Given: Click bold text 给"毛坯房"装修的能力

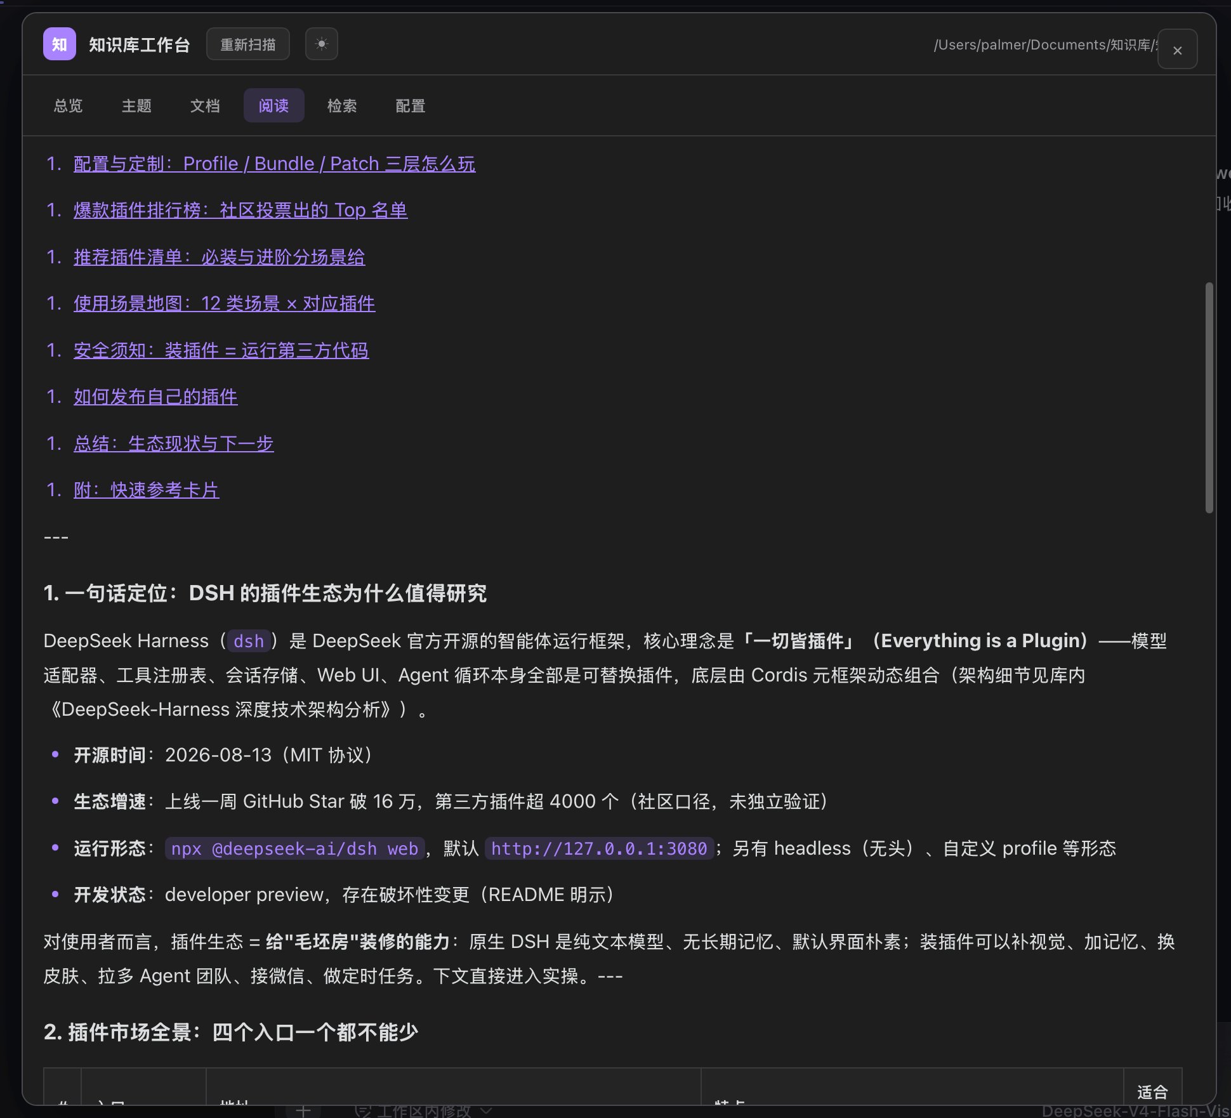Looking at the screenshot, I should pos(358,942).
